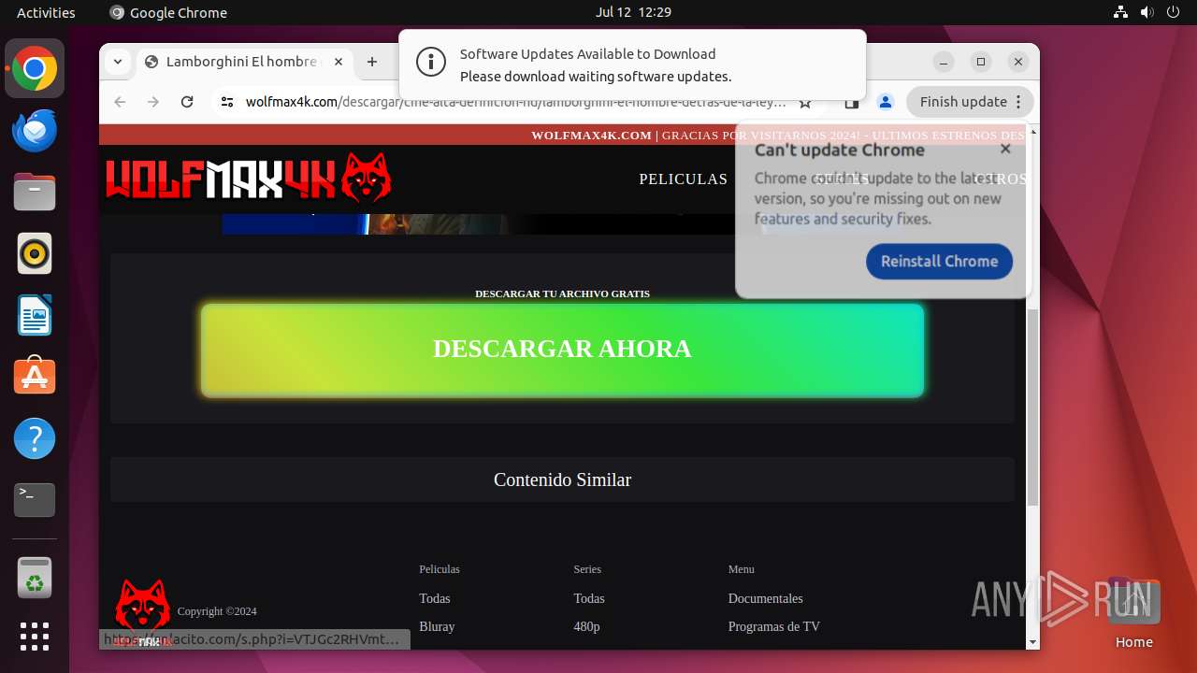
Task: Click the DESCARGAR AHORA button
Action: point(562,350)
